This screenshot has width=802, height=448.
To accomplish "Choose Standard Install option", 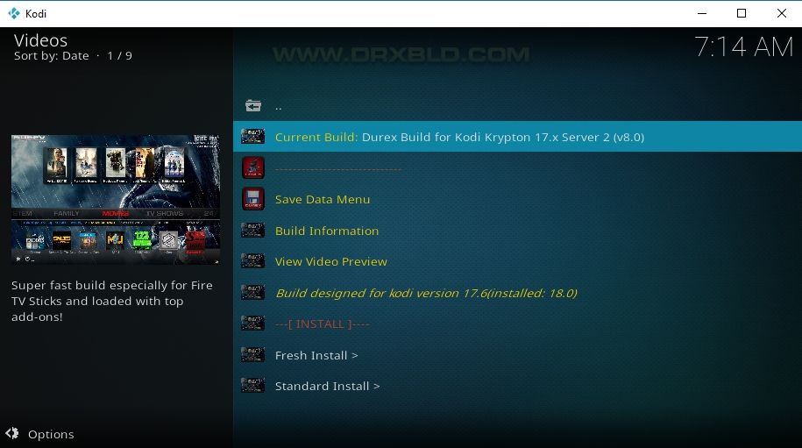I will (327, 386).
